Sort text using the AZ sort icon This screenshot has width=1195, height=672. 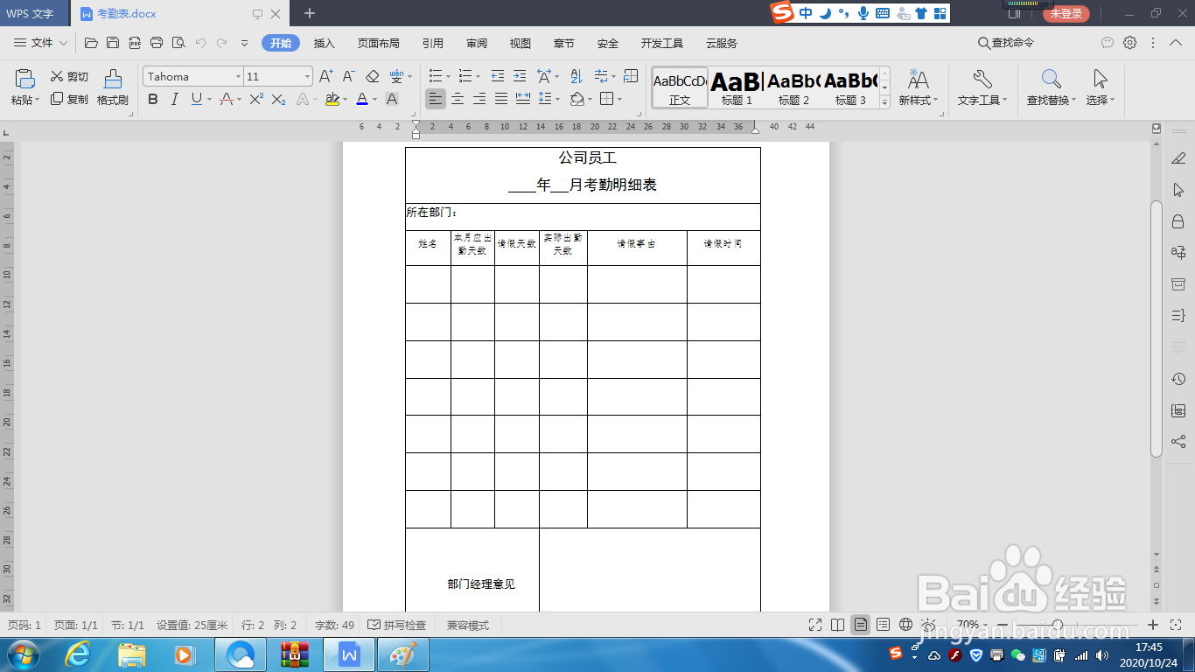point(575,76)
